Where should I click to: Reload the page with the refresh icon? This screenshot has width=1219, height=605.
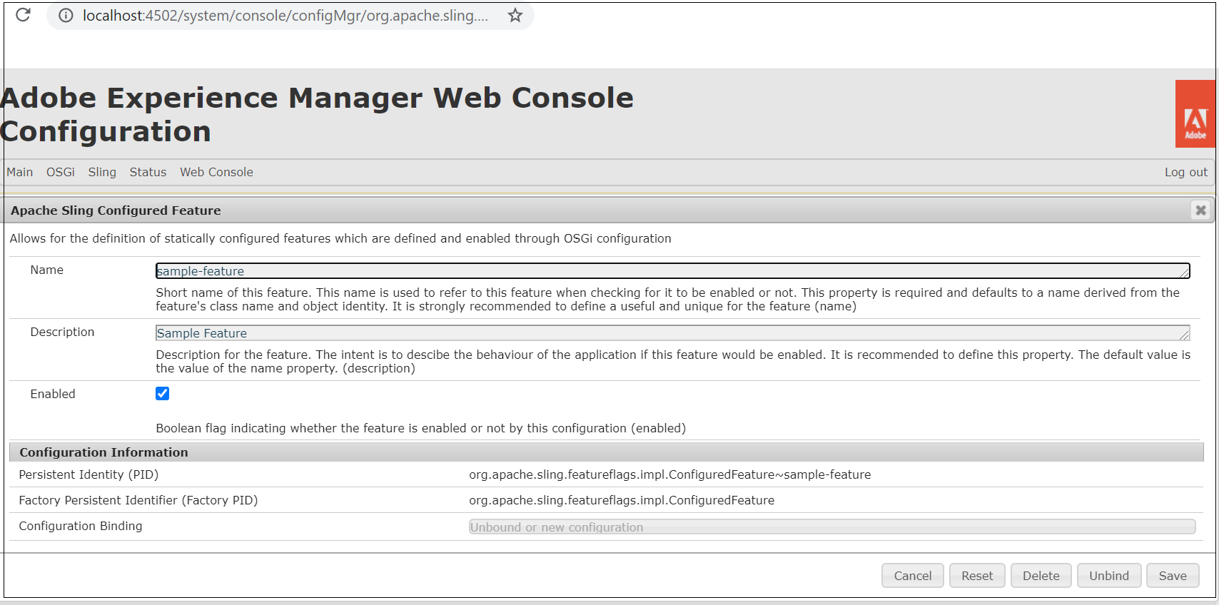click(23, 15)
